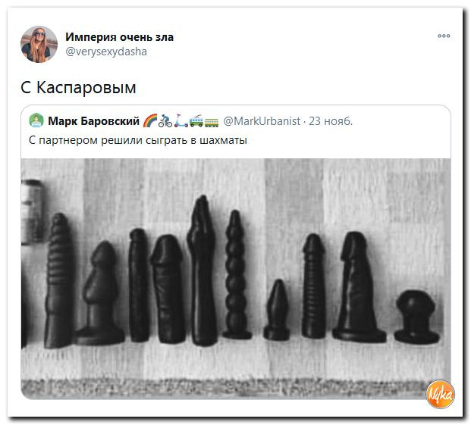The height and width of the screenshot is (425, 471).
Task: Click the hand-shaped piece in the photo
Action: pyautogui.click(x=203, y=270)
